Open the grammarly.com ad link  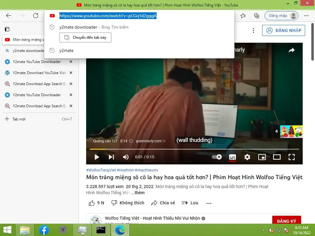pyautogui.click(x=150, y=141)
